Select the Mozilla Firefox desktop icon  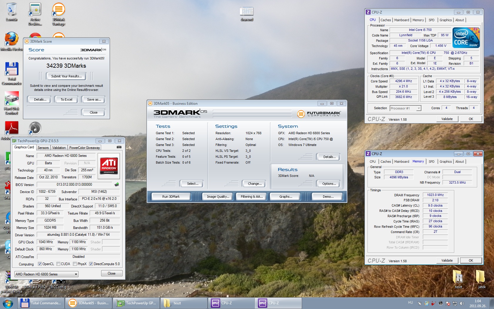pyautogui.click(x=12, y=41)
